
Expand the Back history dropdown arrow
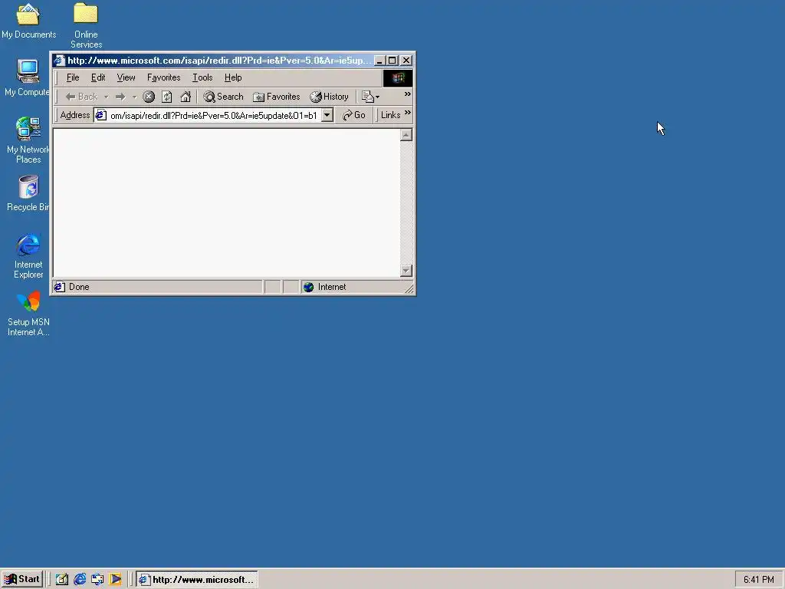pyautogui.click(x=106, y=97)
